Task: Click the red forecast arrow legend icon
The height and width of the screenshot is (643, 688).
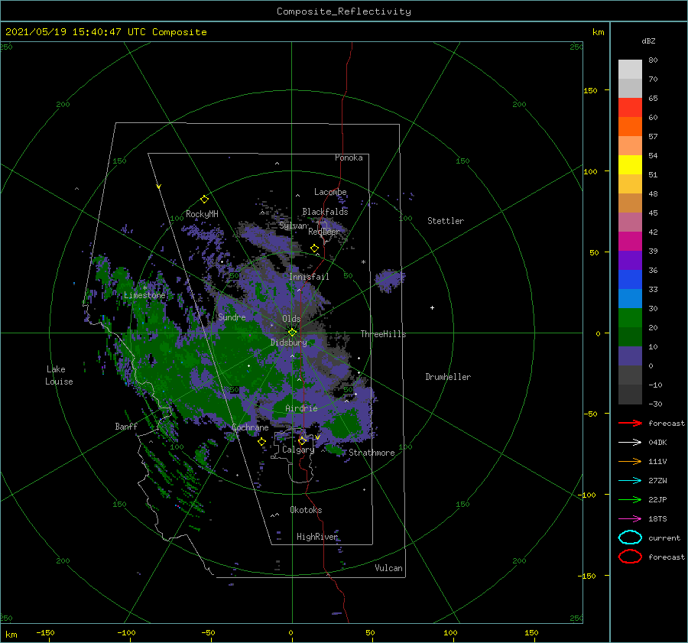Action: [x=630, y=423]
